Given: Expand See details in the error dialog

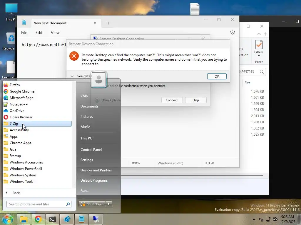Looking at the screenshot, I should click(80, 76).
